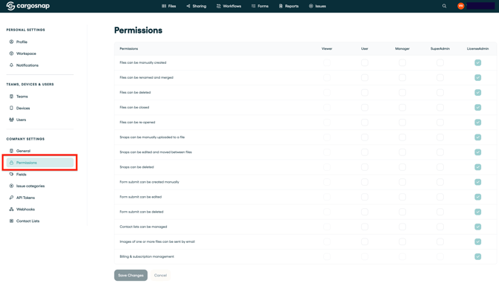Check User for Files can be renamed and merged
The height and width of the screenshot is (289, 499).
tap(365, 77)
